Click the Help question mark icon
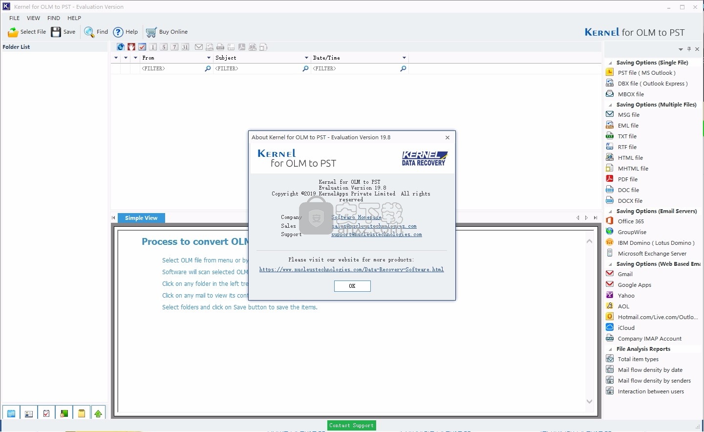 pos(118,32)
